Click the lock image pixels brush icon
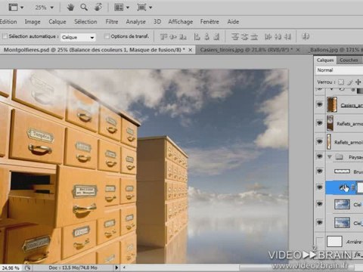 click(349, 82)
